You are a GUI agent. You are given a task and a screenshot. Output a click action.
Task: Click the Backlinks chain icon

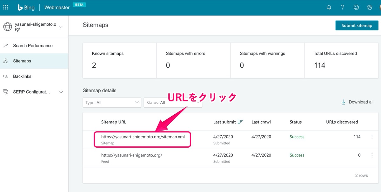point(6,76)
